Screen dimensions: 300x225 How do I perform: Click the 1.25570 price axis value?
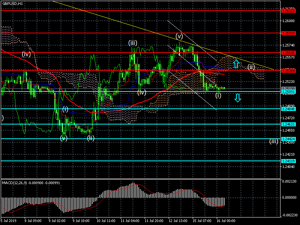[288, 57]
